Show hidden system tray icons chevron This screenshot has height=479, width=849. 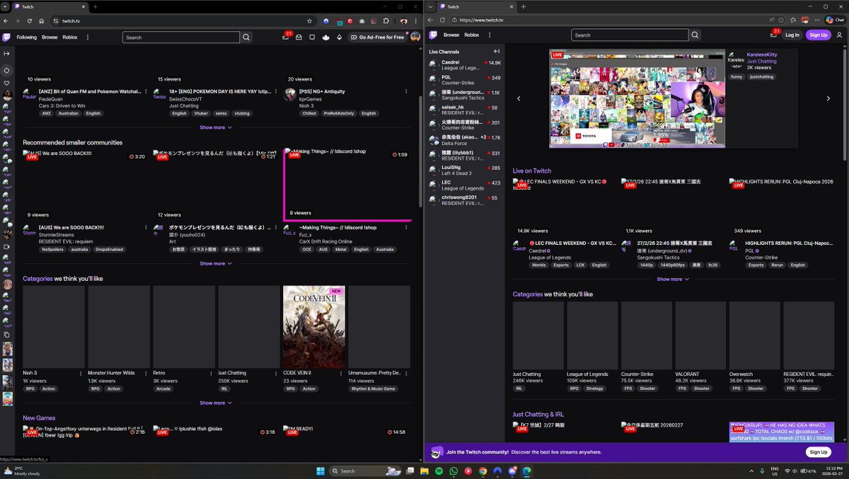[751, 471]
